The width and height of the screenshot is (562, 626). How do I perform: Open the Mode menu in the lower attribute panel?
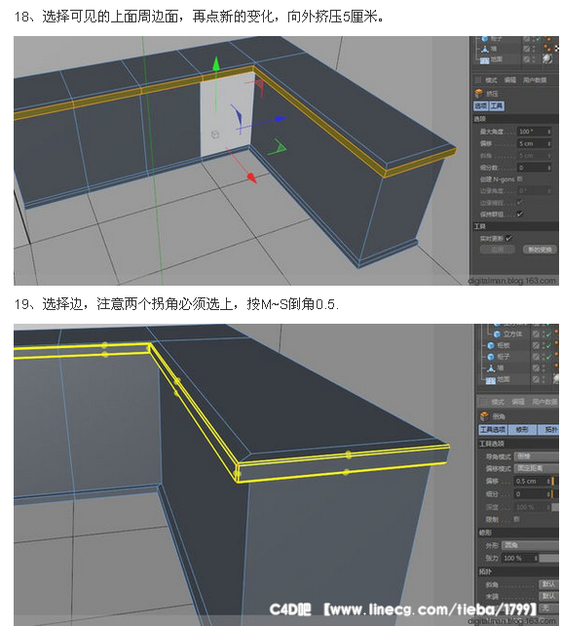[498, 403]
